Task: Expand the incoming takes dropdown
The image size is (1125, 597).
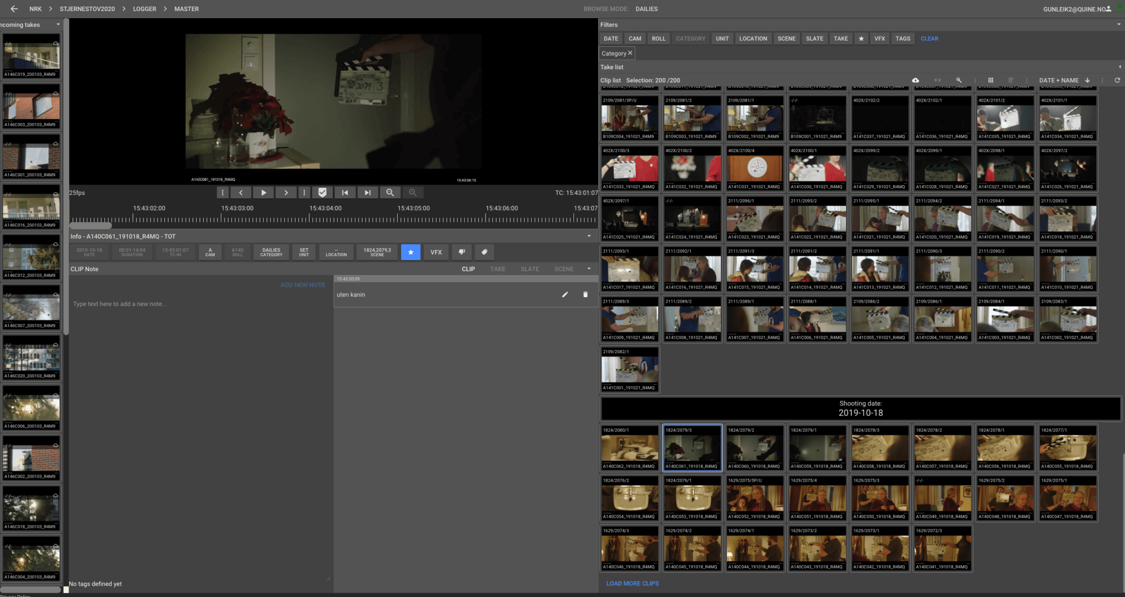Action: click(x=58, y=25)
